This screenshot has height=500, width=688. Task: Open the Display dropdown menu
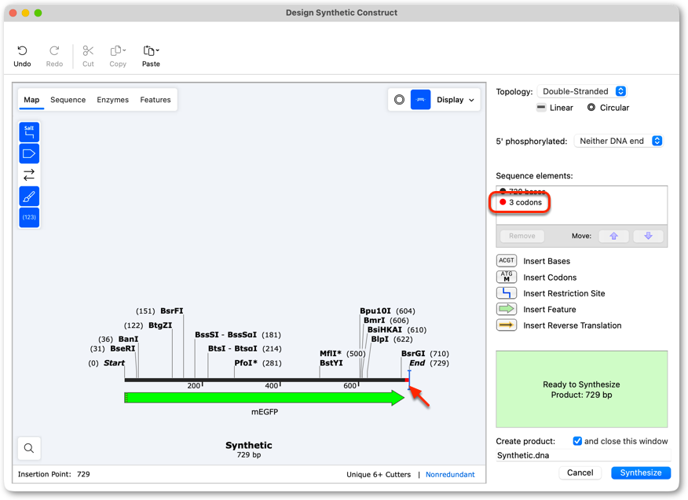[456, 100]
